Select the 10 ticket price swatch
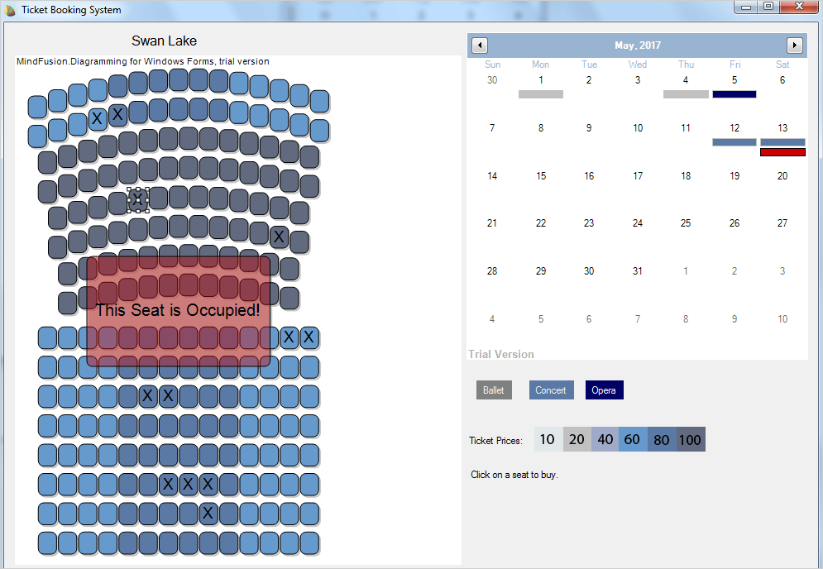 (x=548, y=440)
